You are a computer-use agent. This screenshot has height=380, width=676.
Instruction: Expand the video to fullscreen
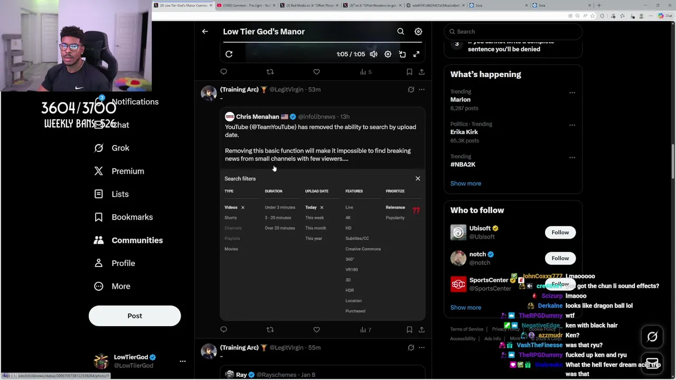[416, 54]
